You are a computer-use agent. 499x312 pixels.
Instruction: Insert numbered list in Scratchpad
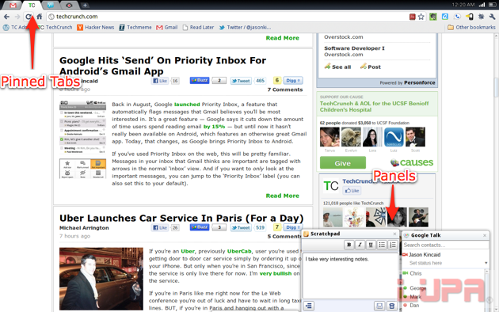(x=393, y=245)
